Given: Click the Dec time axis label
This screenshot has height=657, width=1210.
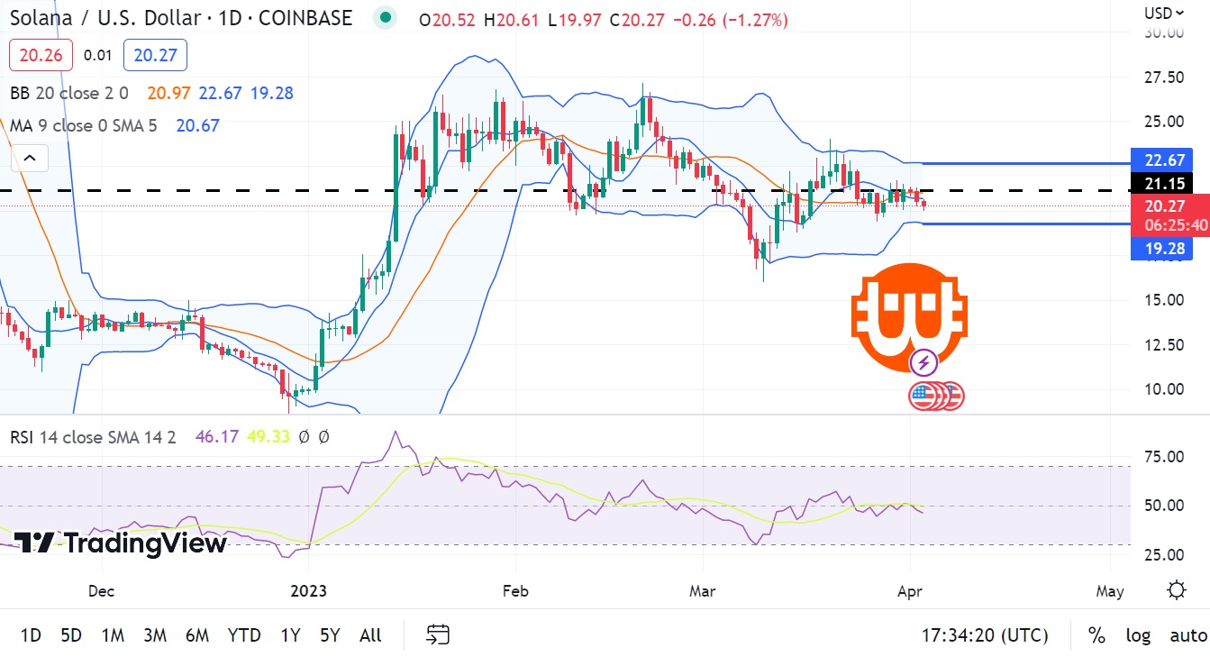Looking at the screenshot, I should (x=102, y=591).
